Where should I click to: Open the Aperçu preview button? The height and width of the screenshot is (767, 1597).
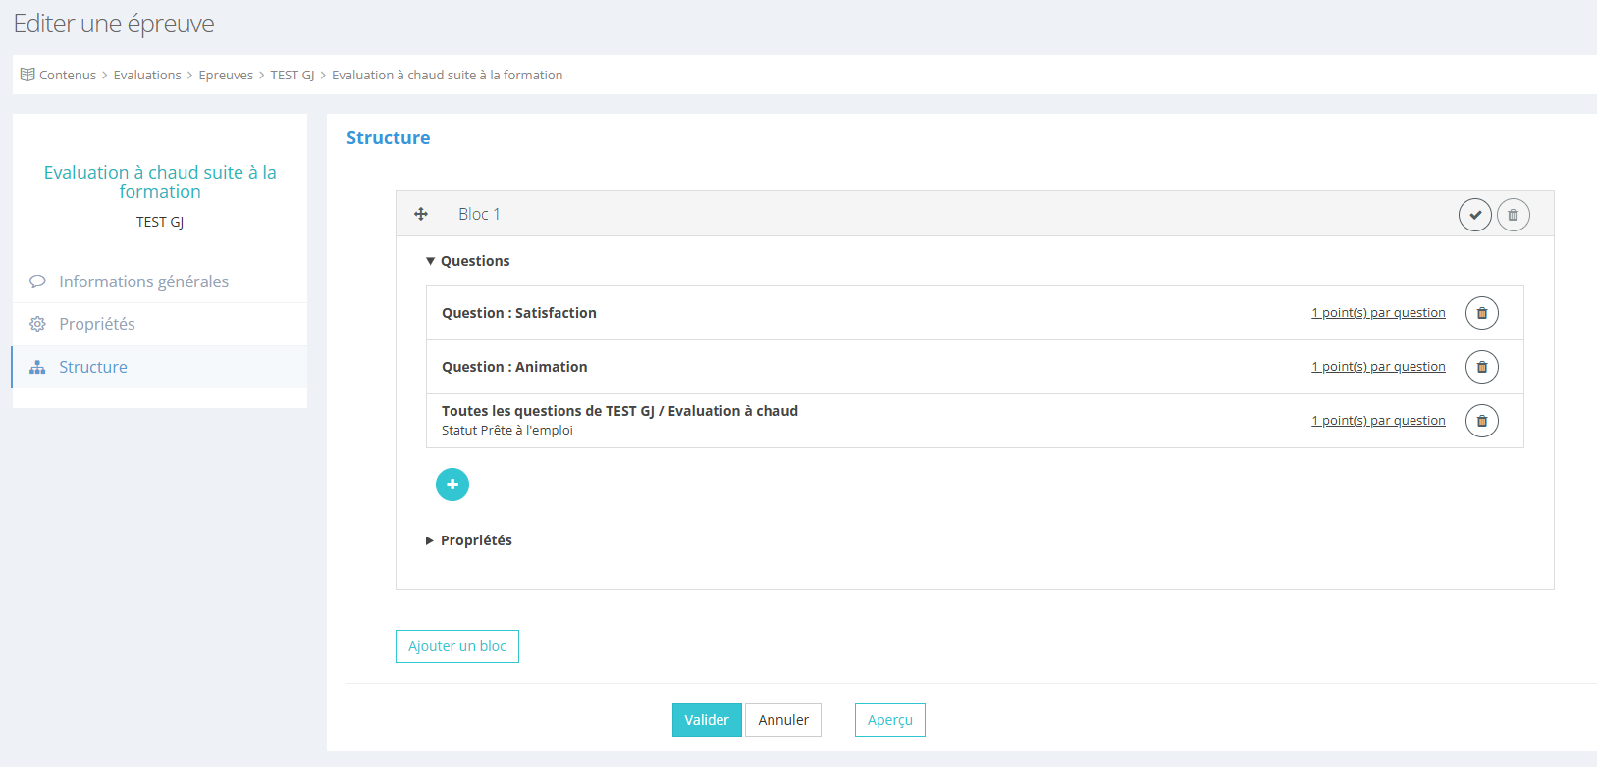pyautogui.click(x=889, y=720)
